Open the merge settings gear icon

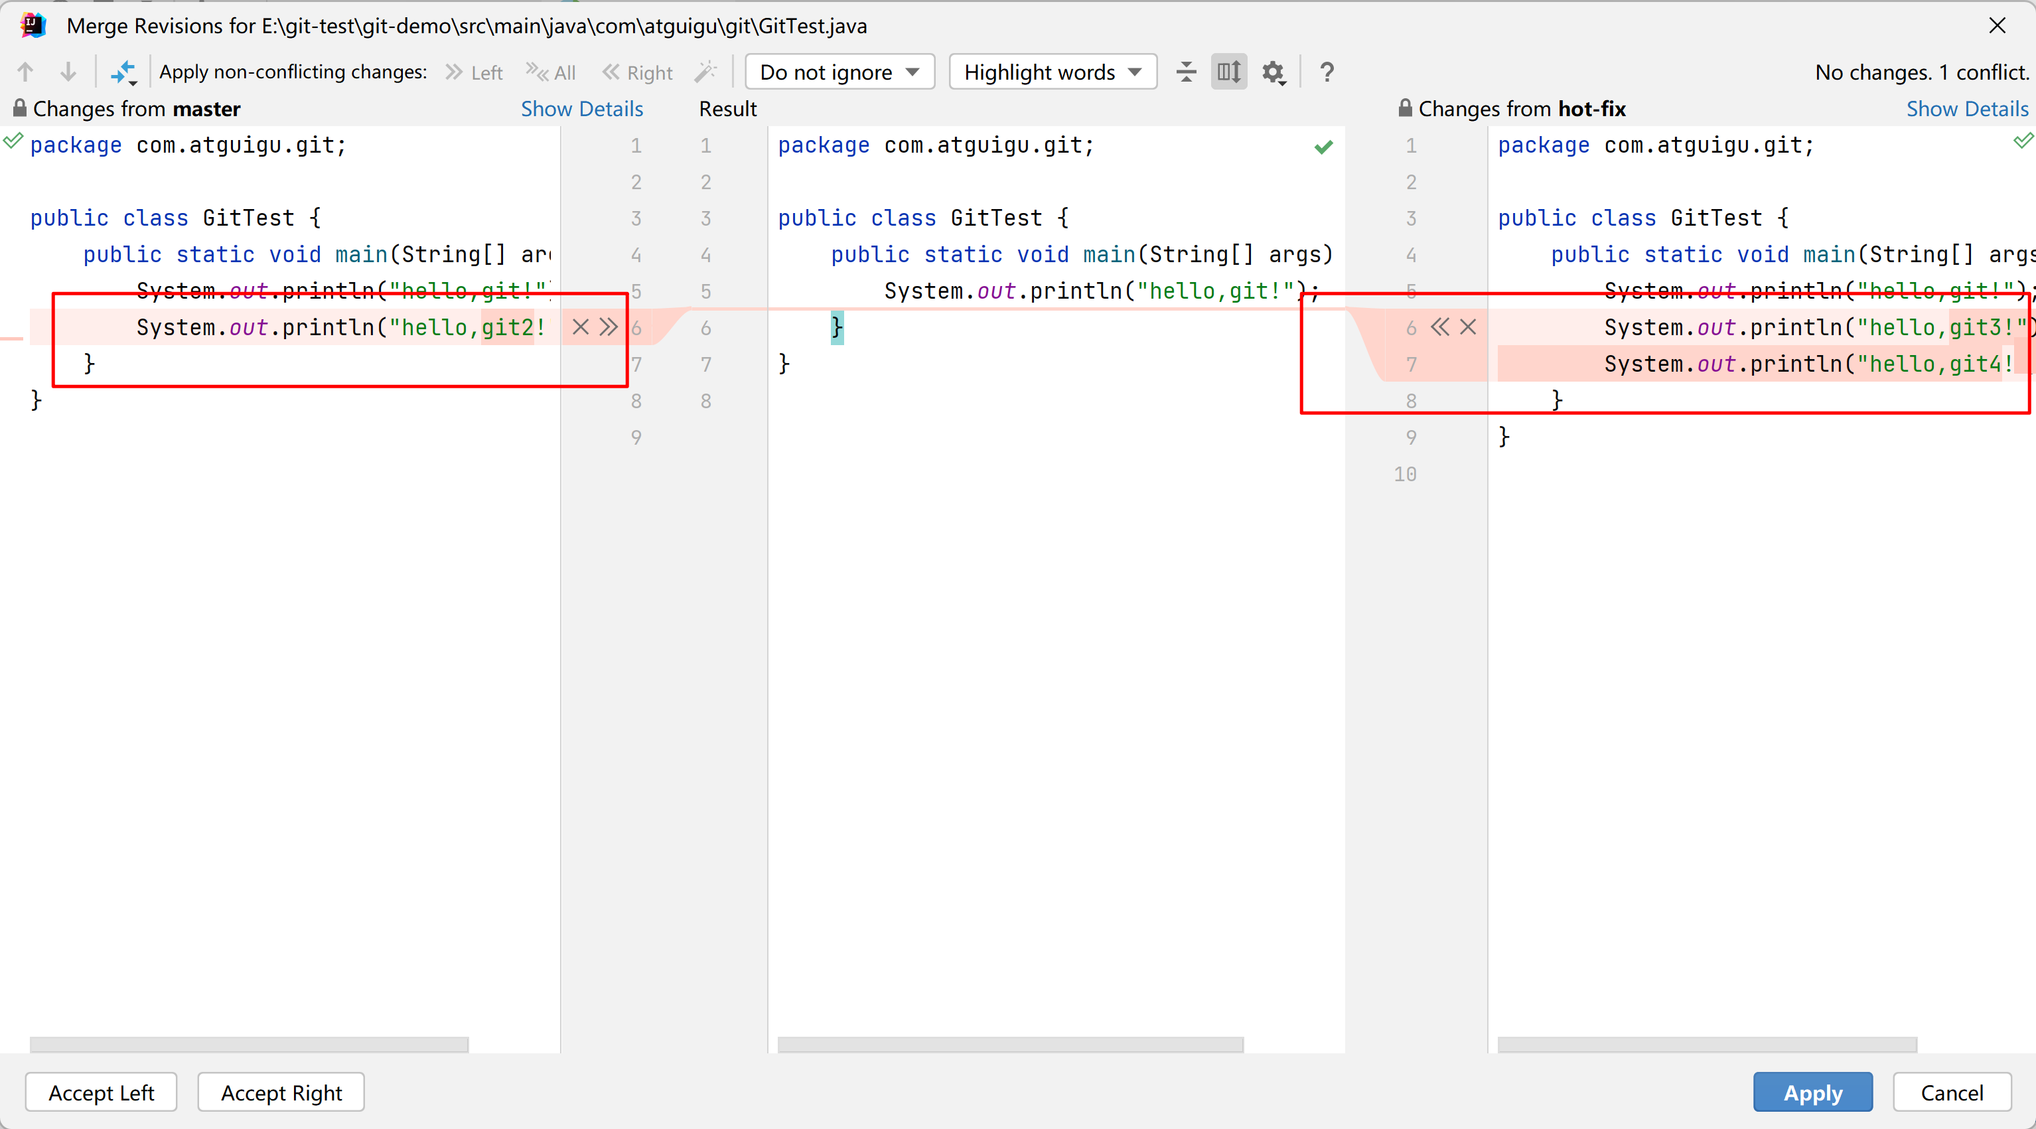pyautogui.click(x=1273, y=72)
